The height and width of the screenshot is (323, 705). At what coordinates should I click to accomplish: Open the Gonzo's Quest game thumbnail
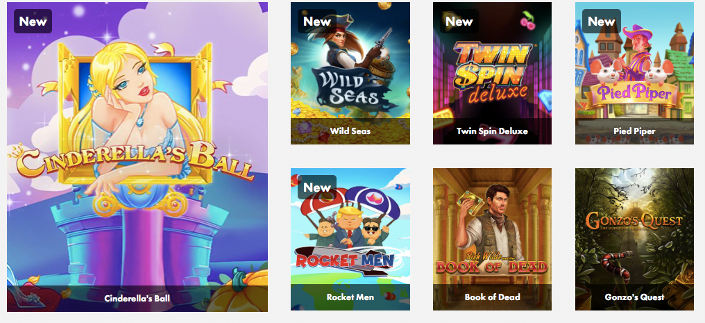634,240
